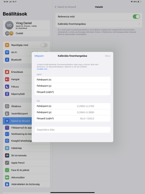
Task: Open Virag Daniel Apple ID row
Action: [26, 25]
